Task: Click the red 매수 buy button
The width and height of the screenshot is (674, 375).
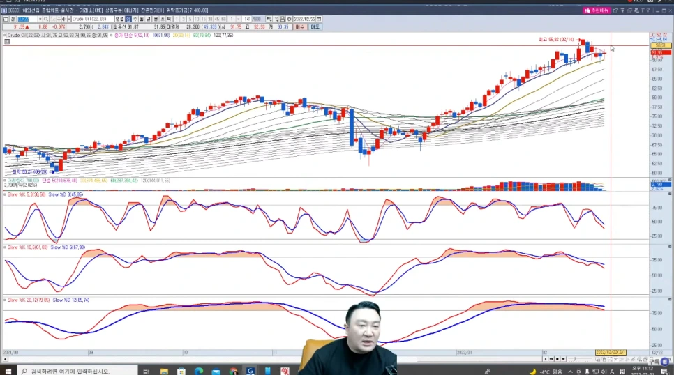Action: (x=300, y=26)
